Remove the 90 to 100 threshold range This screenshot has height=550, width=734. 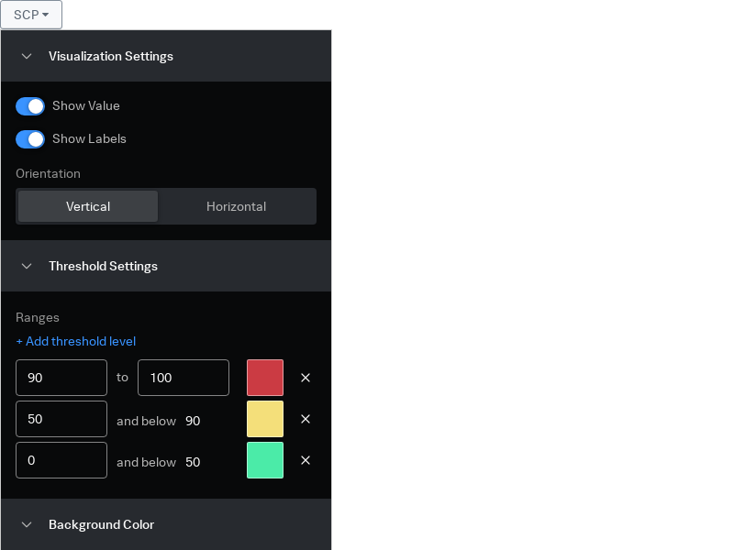[306, 378]
